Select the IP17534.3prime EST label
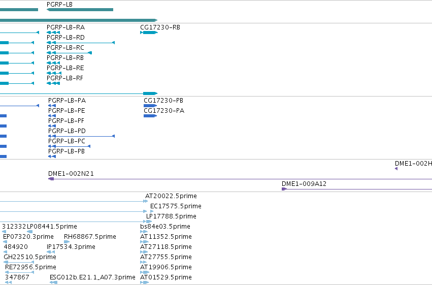 pos(71,247)
